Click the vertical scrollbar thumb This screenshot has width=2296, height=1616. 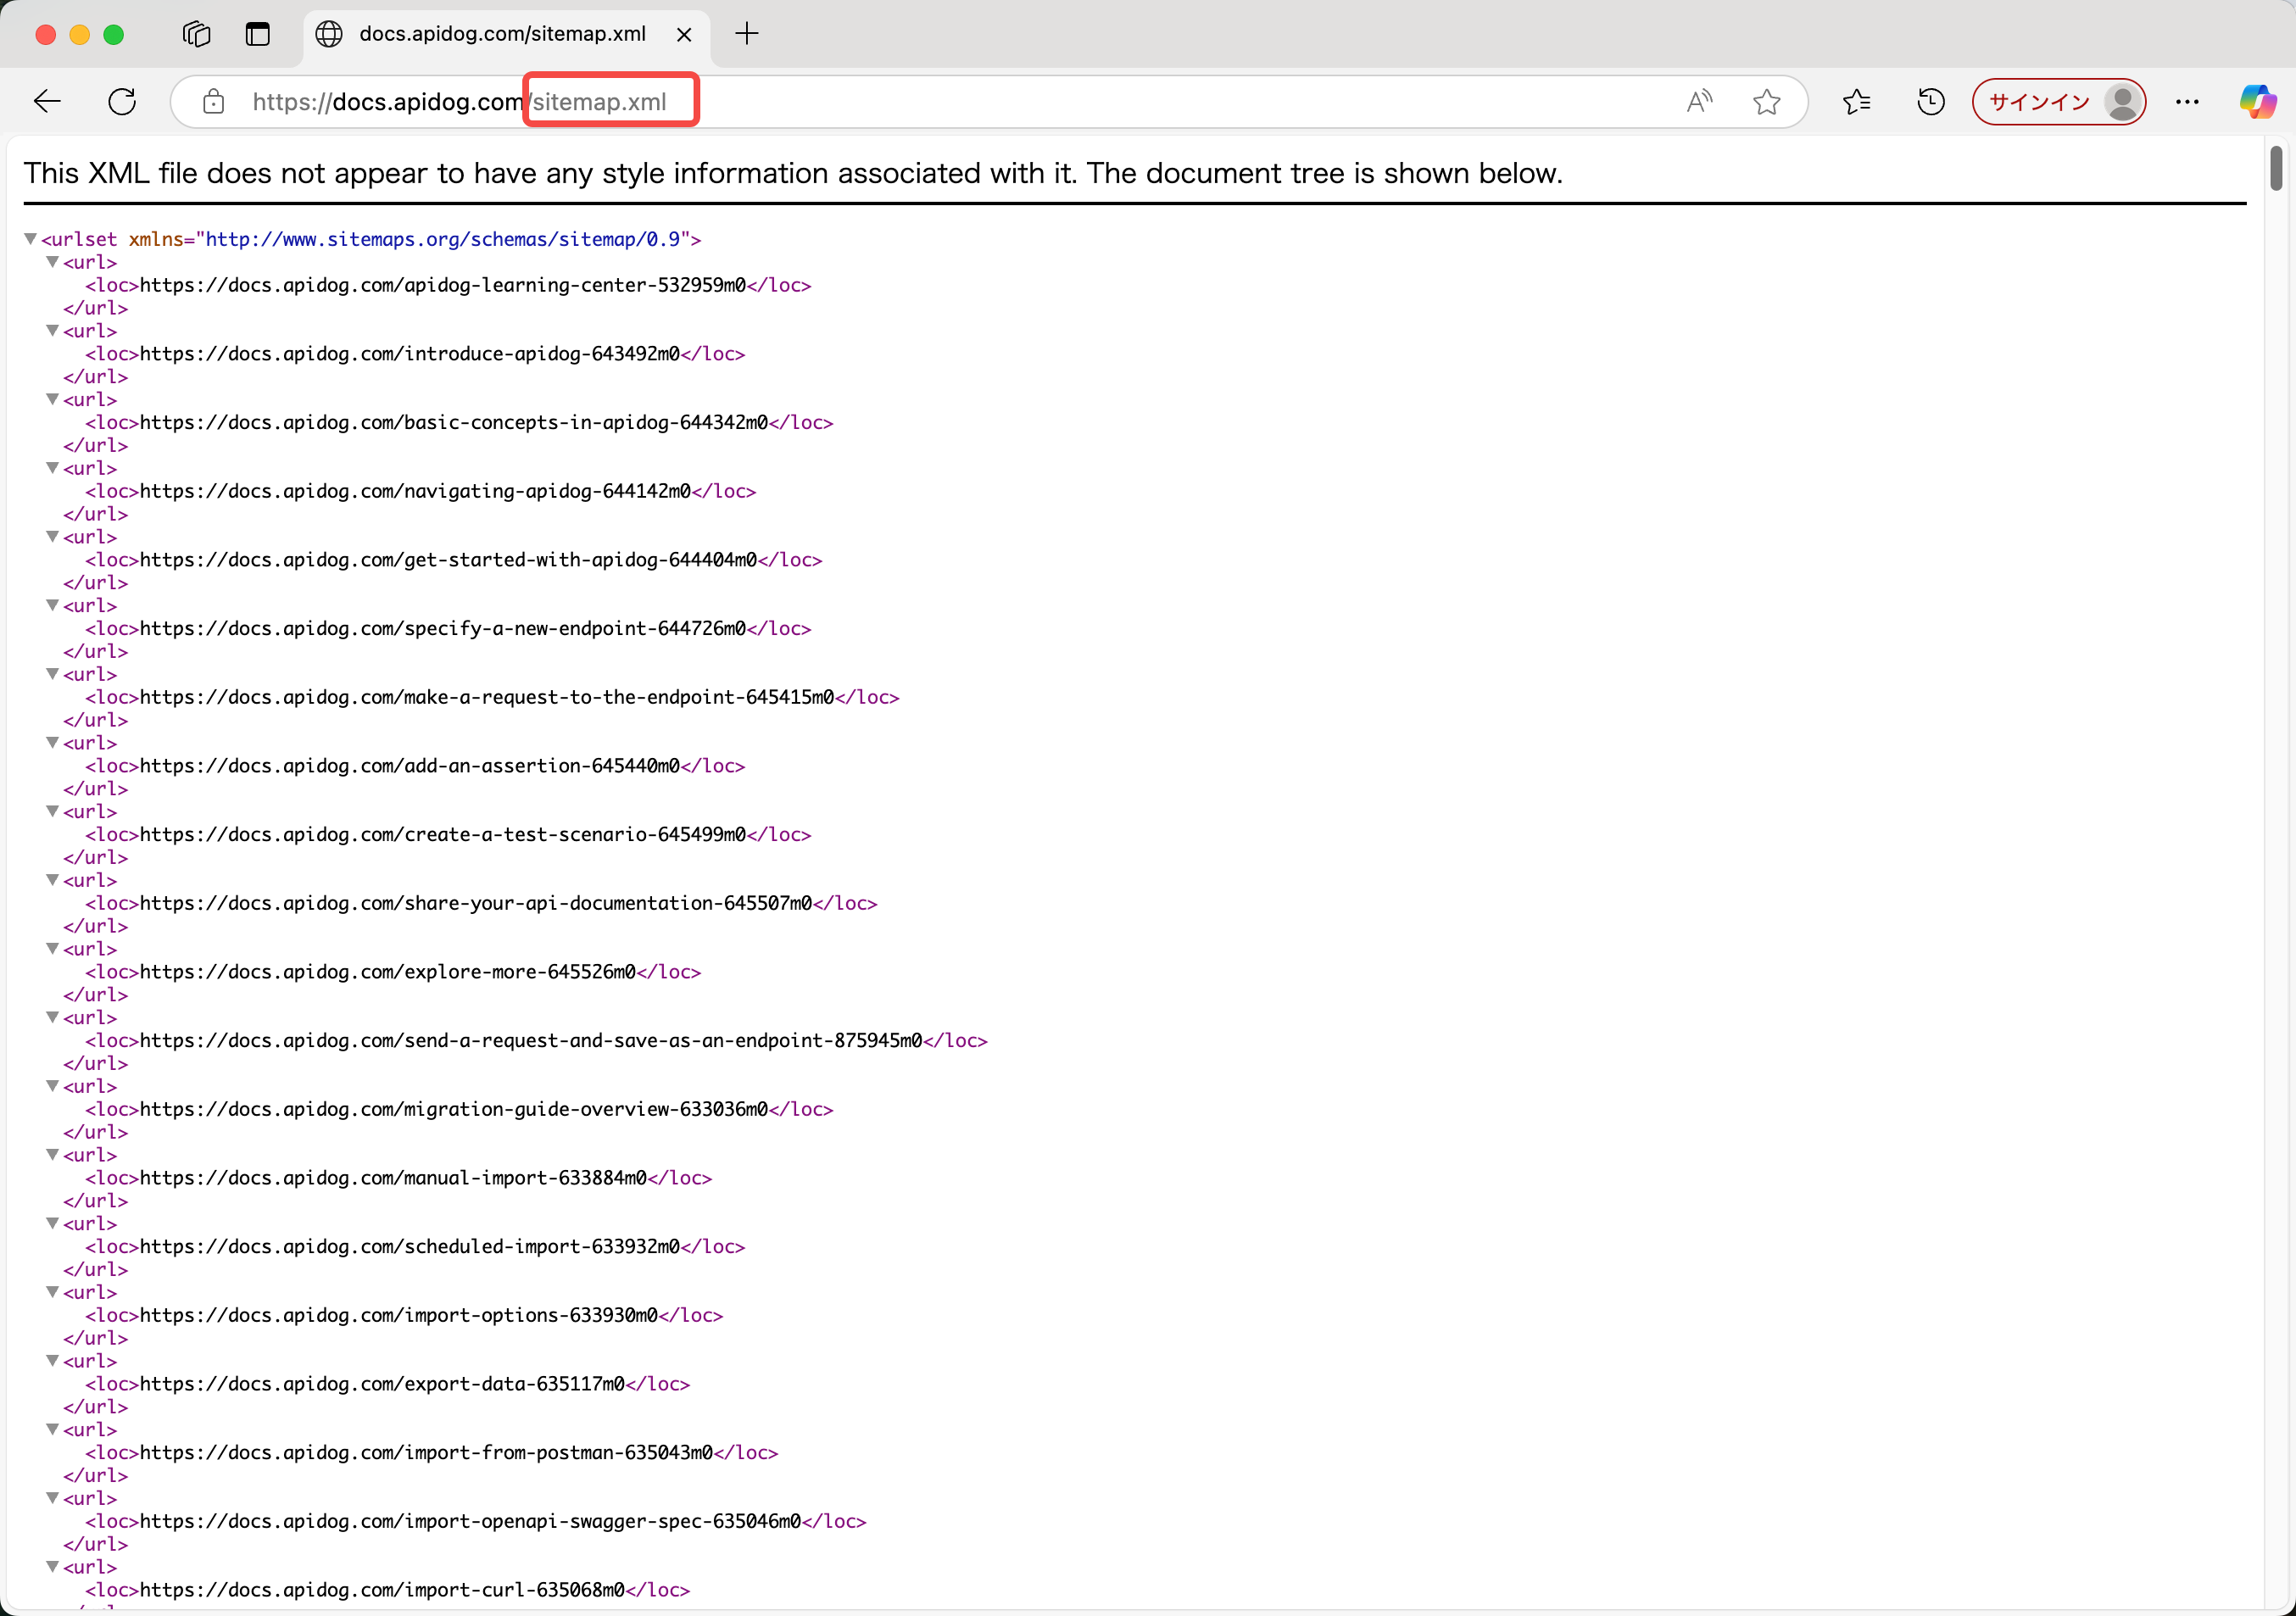tap(2276, 167)
